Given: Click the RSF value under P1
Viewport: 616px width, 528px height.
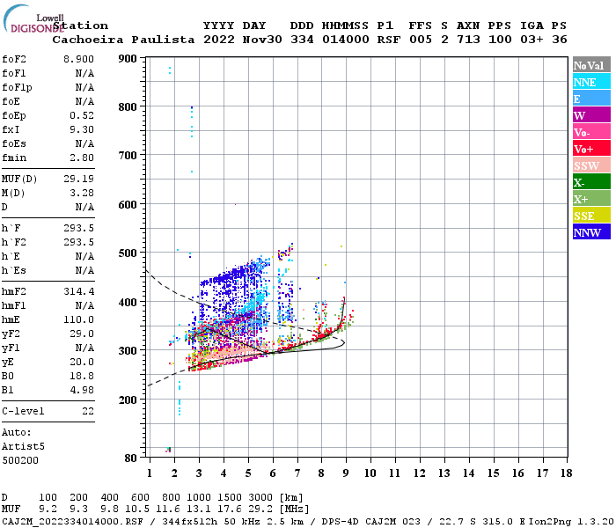Looking at the screenshot, I should (x=389, y=40).
